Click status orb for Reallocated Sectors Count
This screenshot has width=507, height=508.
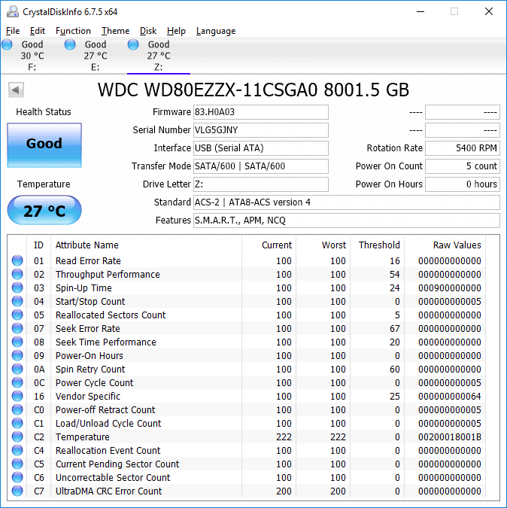click(x=17, y=315)
